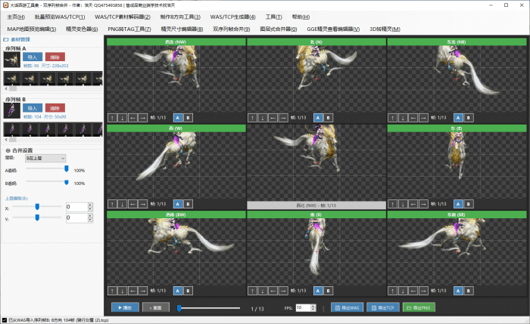Decrease the Y offset spinner value
Viewport: 530px width, 324px height.
point(90,221)
